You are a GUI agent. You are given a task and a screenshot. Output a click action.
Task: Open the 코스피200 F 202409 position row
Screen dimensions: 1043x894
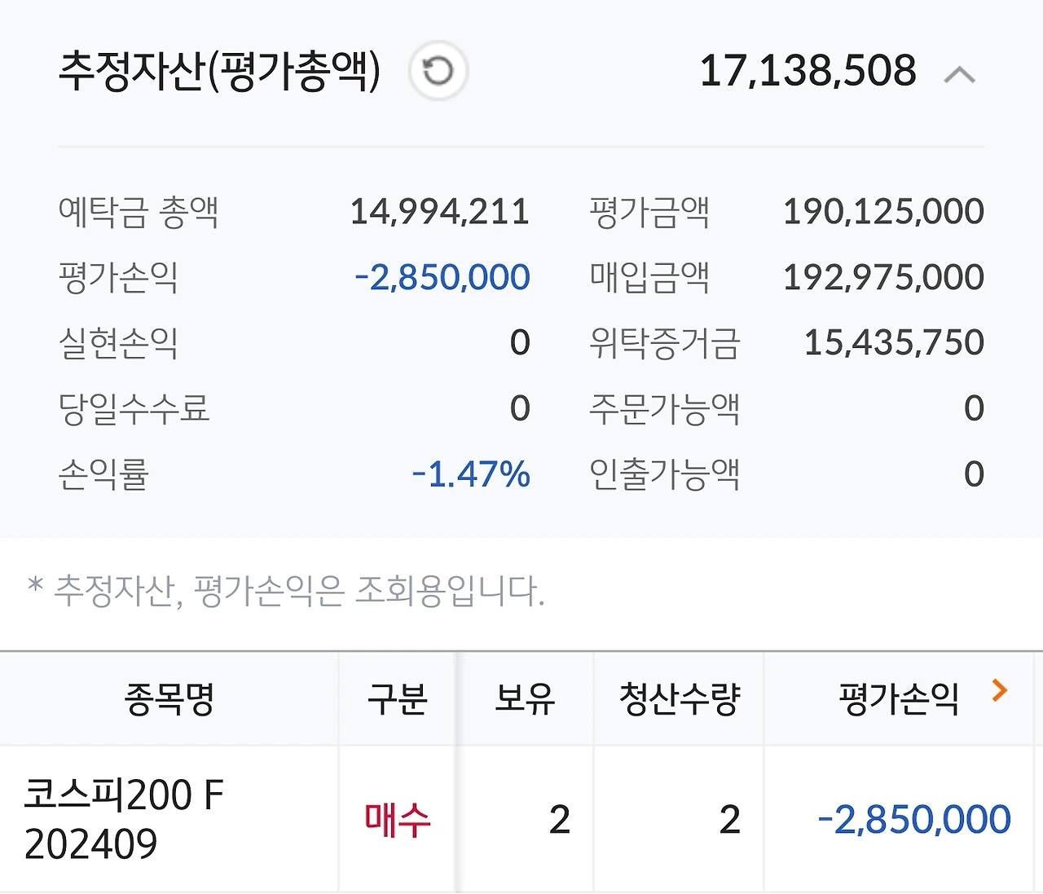coord(521,819)
